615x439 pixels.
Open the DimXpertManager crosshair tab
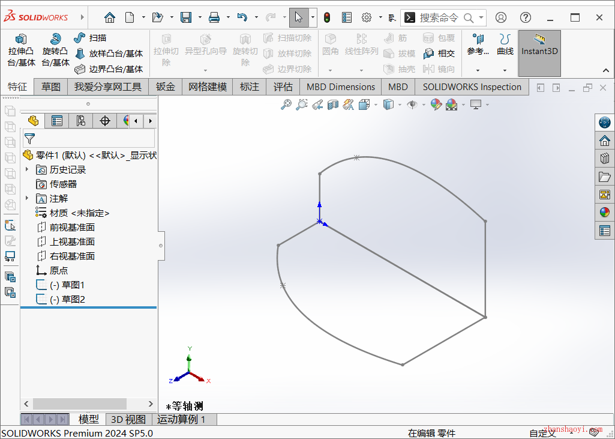pos(105,121)
